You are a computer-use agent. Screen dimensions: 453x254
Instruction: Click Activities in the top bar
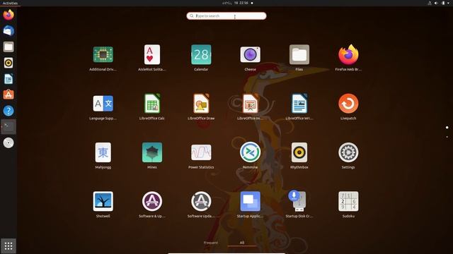click(x=10, y=3)
